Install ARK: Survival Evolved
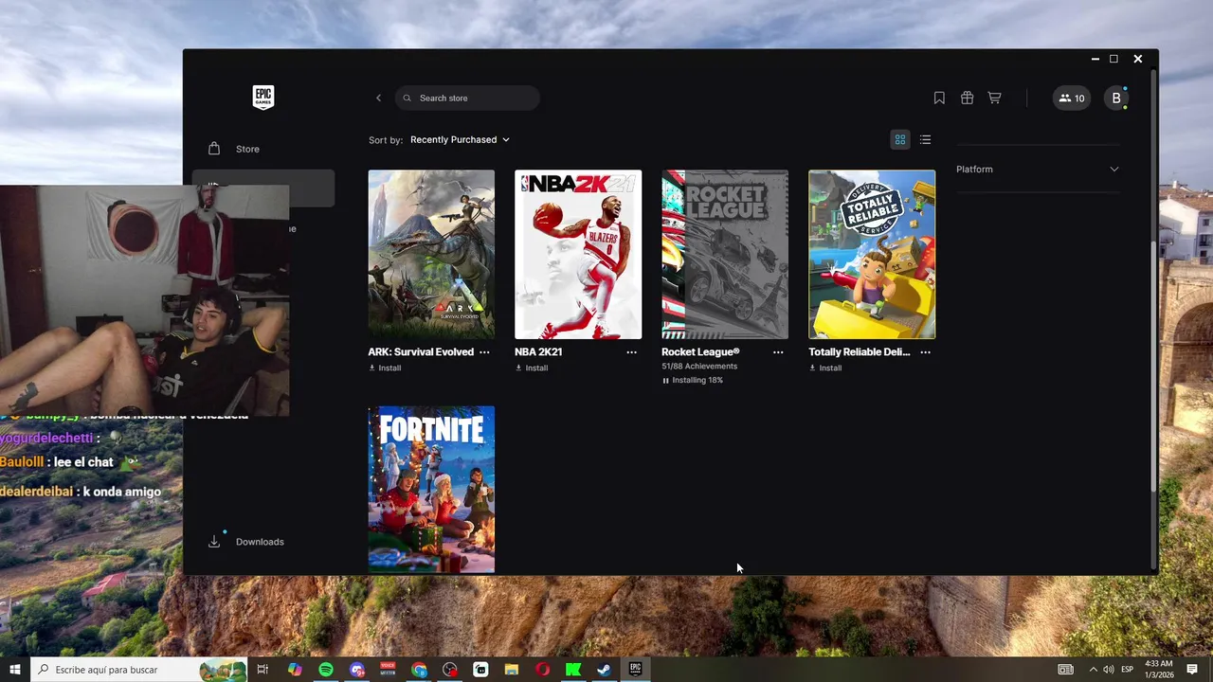Viewport: 1213px width, 682px height. pyautogui.click(x=385, y=368)
